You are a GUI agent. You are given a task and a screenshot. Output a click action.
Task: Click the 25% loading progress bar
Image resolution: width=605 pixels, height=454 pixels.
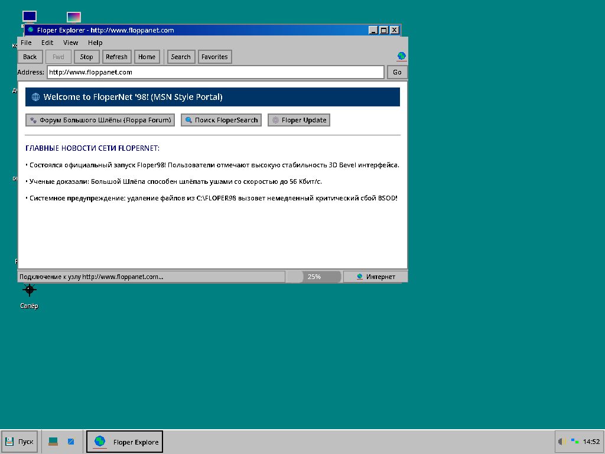tap(313, 277)
